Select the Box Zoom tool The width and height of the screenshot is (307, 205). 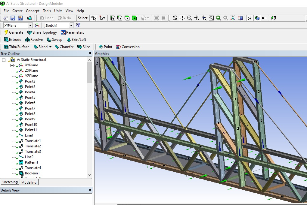(x=197, y=18)
